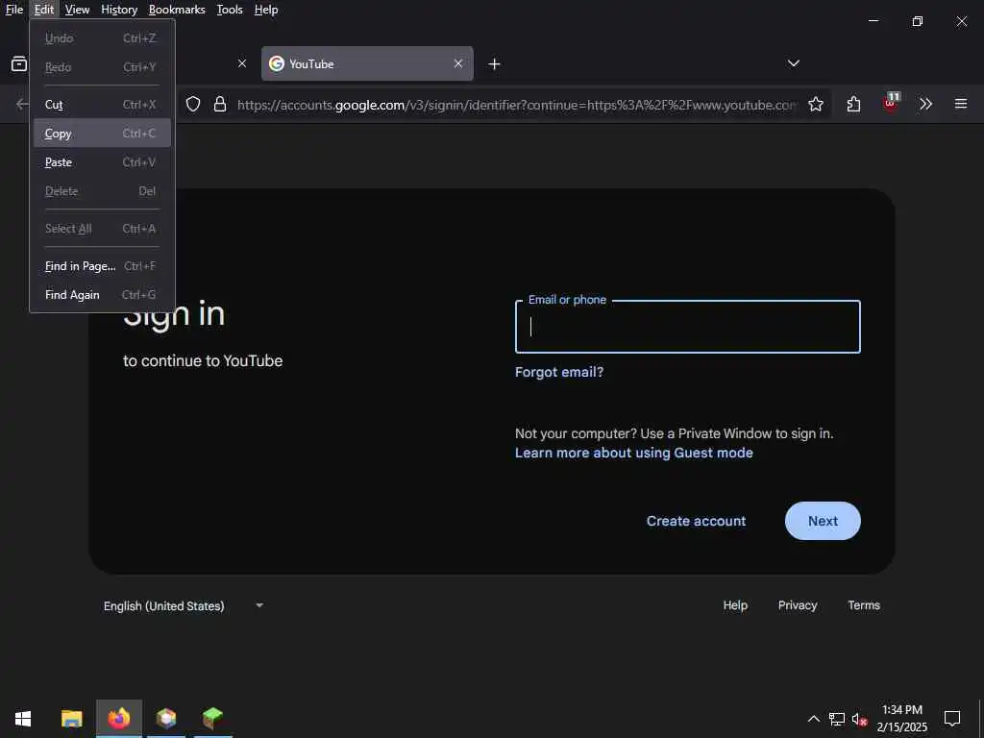The height and width of the screenshot is (738, 984).
Task: Open the Tools menu
Action: tap(230, 10)
